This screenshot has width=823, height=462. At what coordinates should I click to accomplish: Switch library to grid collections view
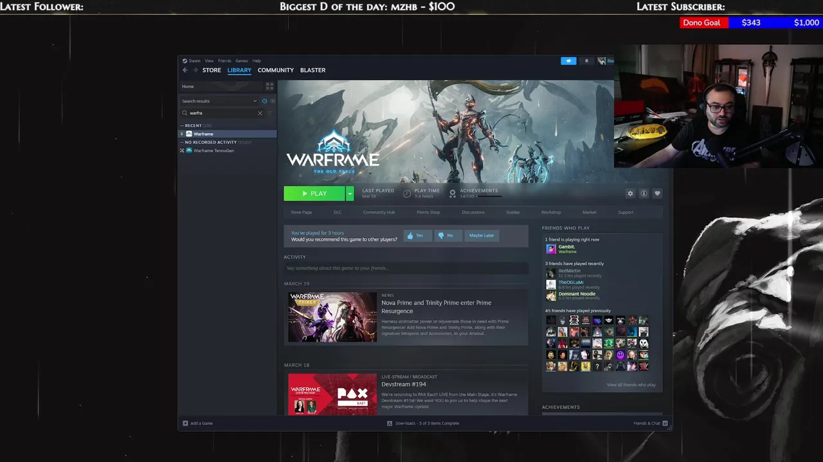tap(269, 86)
